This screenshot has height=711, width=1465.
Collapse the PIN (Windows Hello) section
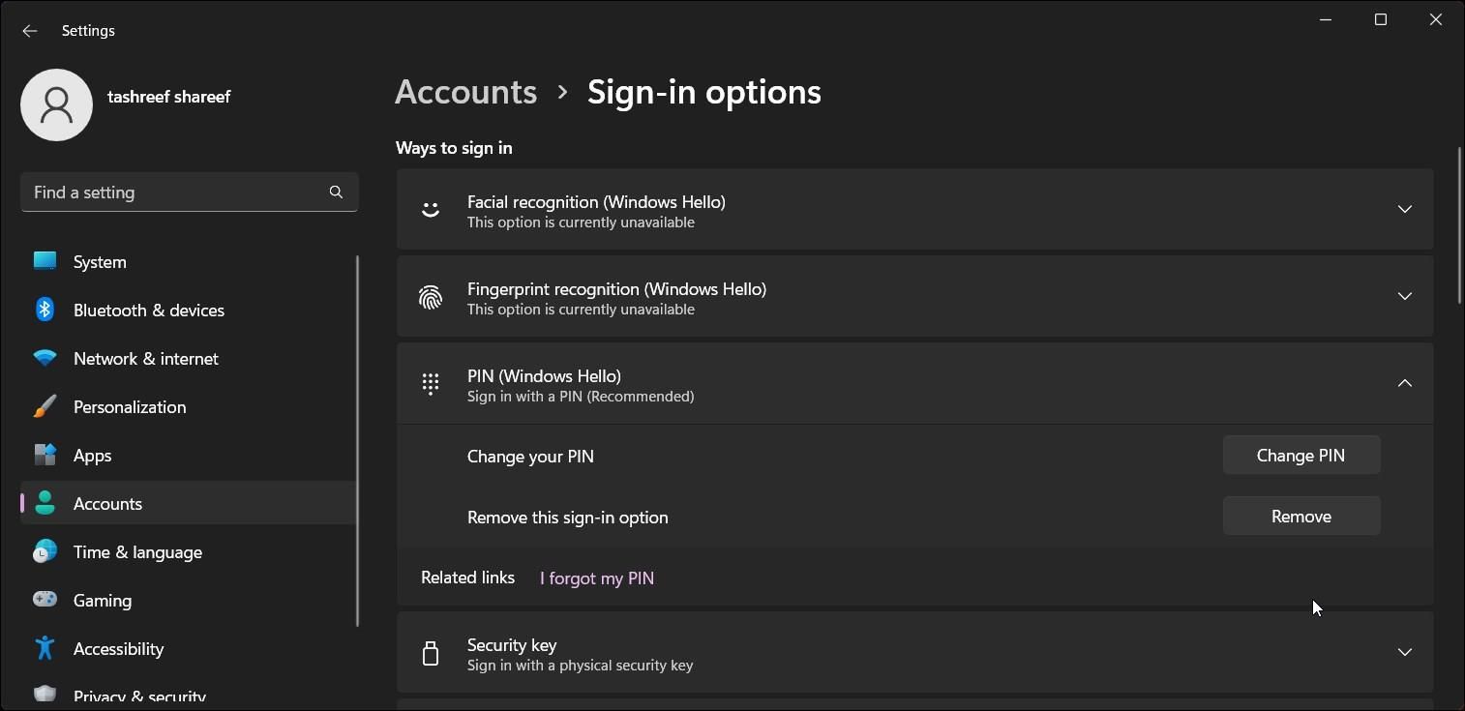[1404, 383]
